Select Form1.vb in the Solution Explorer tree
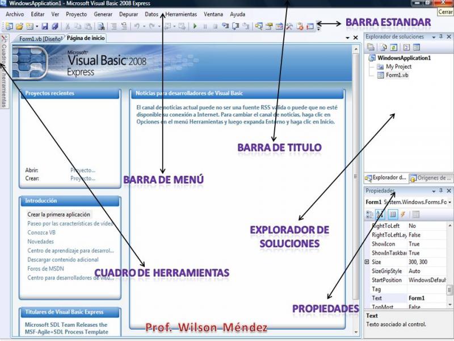Viewport: 454px width, 341px height. coord(397,76)
